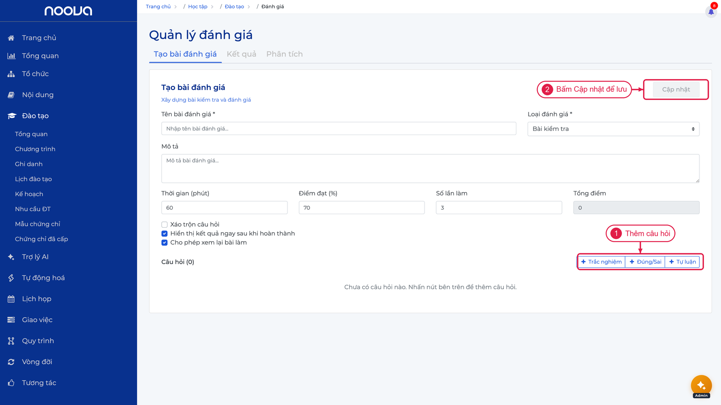Click the Tự động hoá lightning icon

(11, 278)
